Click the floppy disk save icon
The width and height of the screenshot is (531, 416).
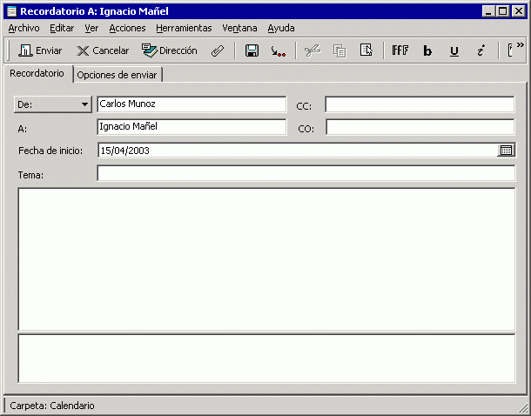coord(252,50)
